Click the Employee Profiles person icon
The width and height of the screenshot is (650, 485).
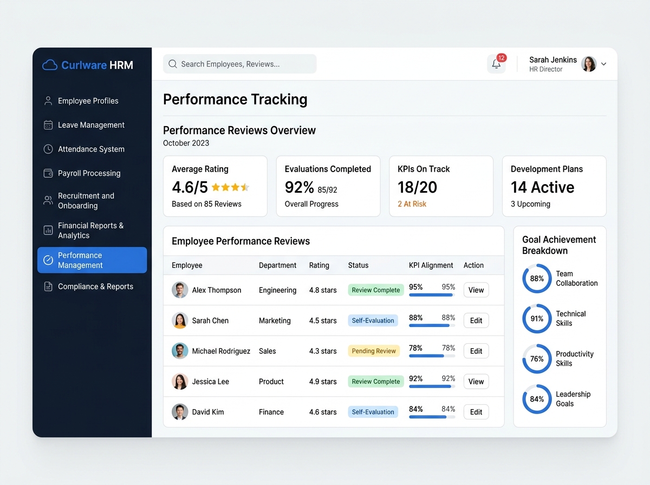click(48, 101)
